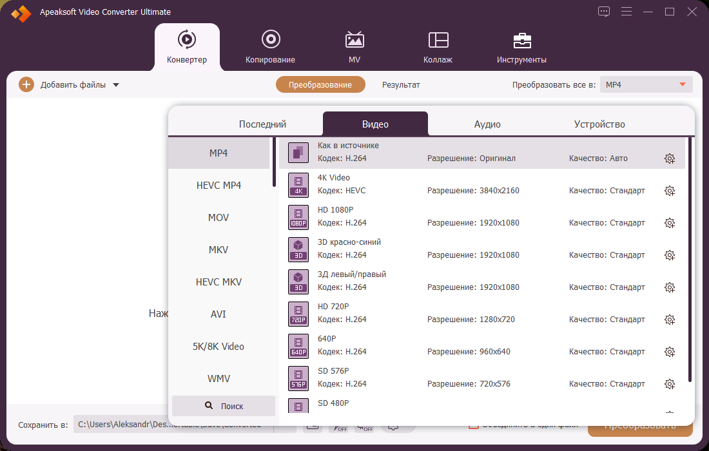Screen dimensions: 709x451
Task: Open the MV maker icon
Action: click(354, 40)
